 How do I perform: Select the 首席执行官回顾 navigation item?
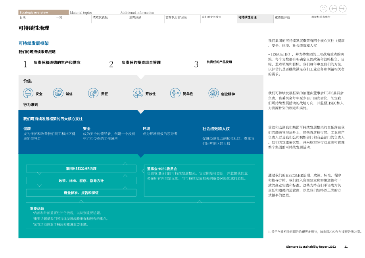(176, 17)
